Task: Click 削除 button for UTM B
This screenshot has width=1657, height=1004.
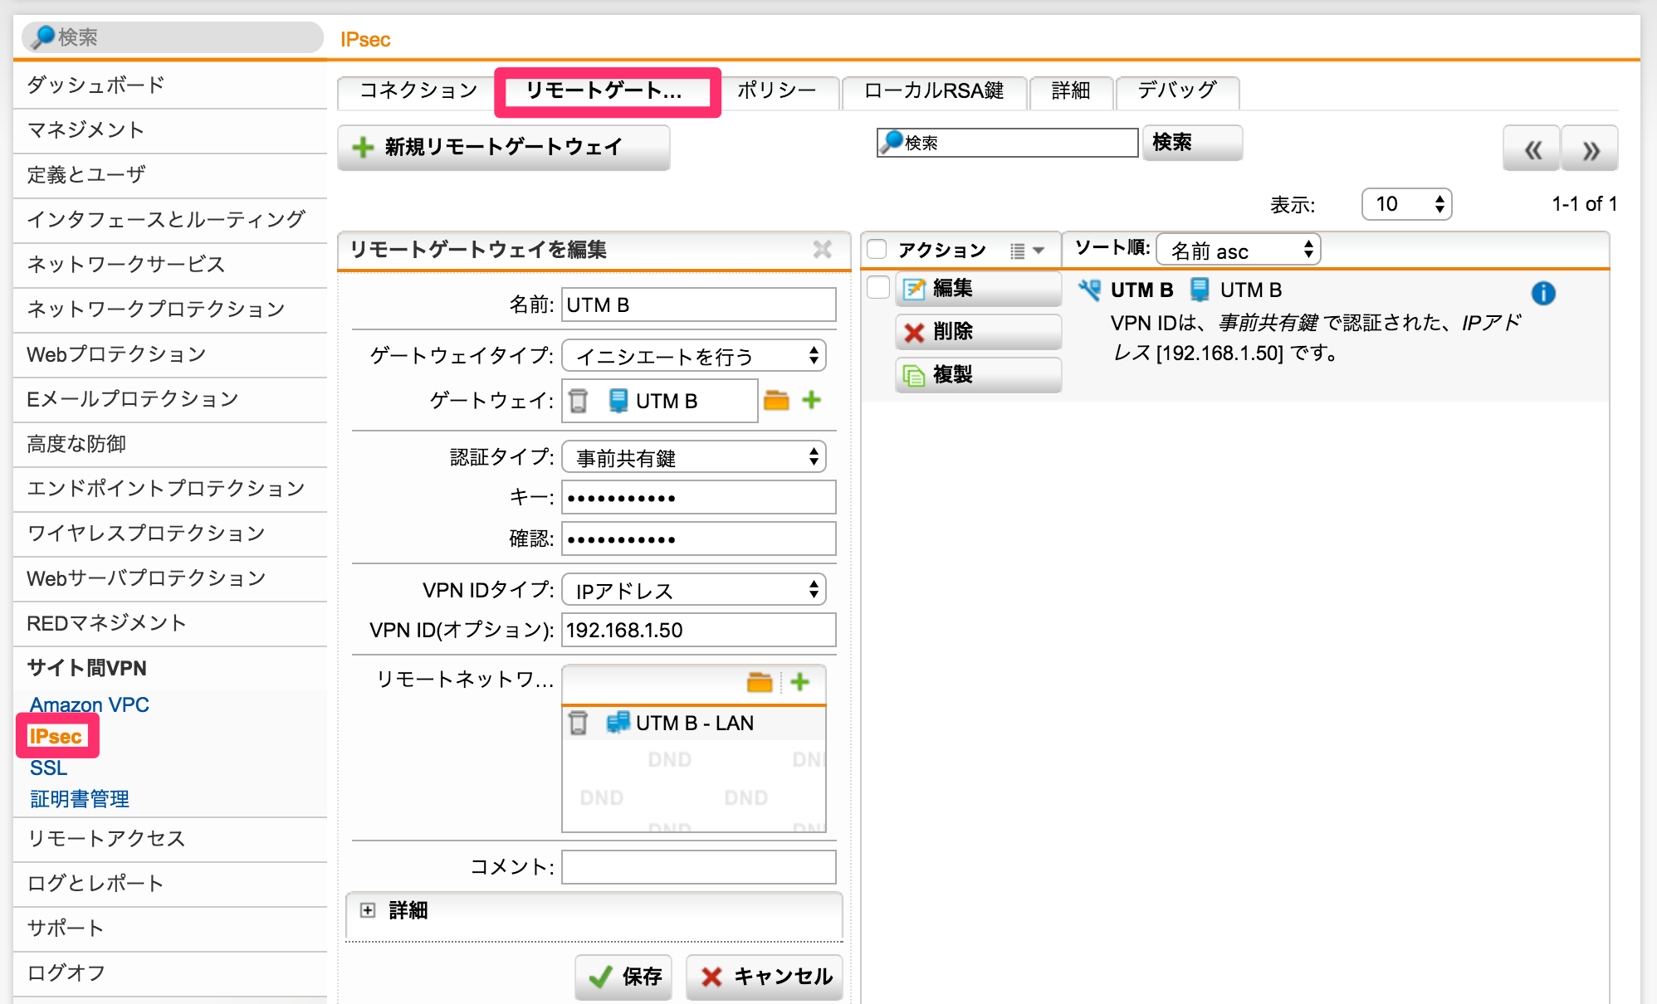Action: pos(978,332)
